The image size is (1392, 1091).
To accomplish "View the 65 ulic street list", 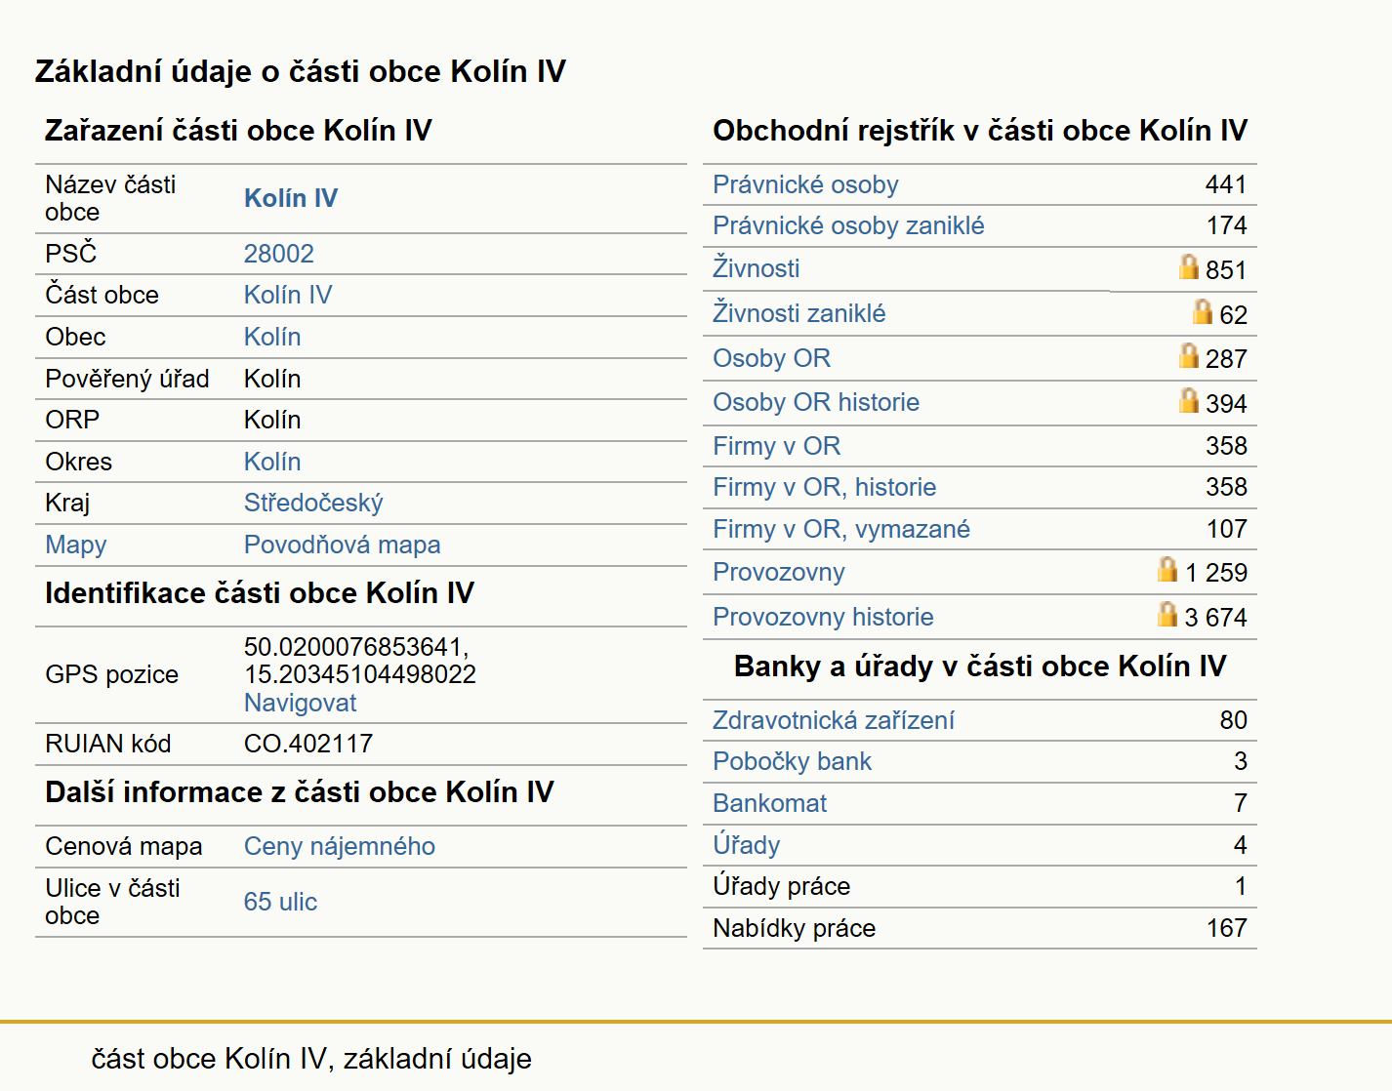I will (x=280, y=902).
